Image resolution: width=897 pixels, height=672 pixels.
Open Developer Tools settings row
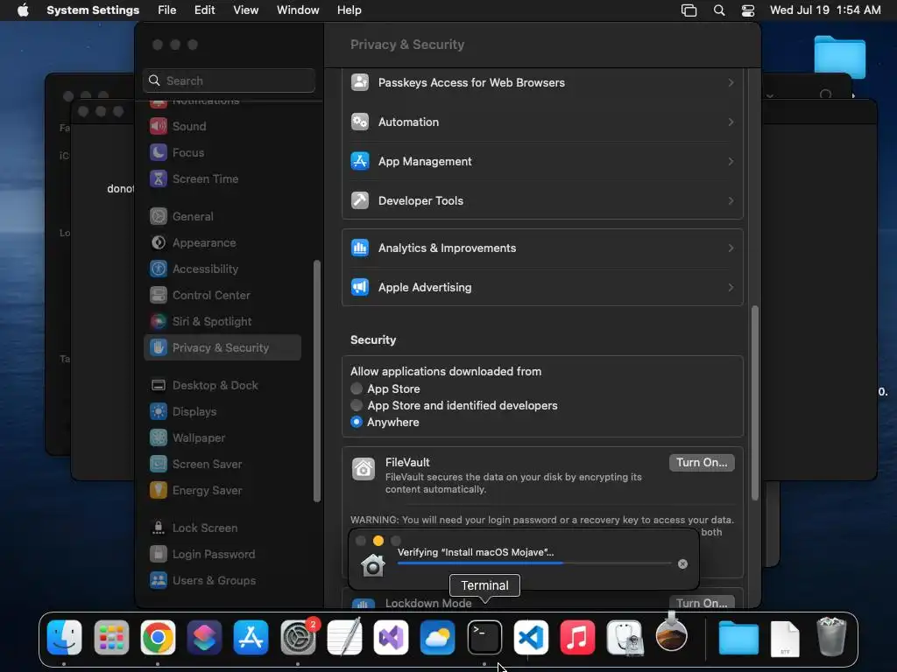click(542, 201)
